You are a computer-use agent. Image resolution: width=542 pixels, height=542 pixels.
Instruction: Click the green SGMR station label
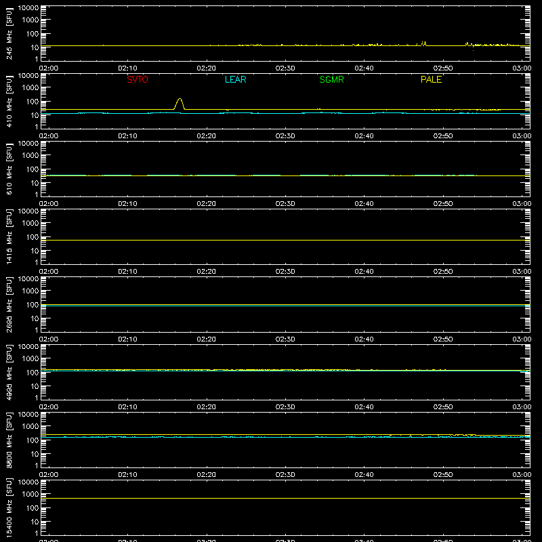(331, 79)
